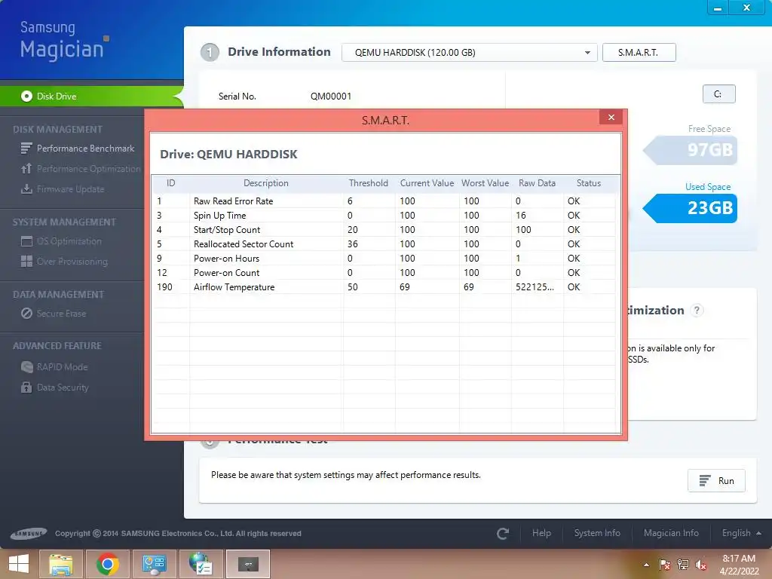The width and height of the screenshot is (772, 579).
Task: Open OS Optimization menu item
Action: click(69, 241)
